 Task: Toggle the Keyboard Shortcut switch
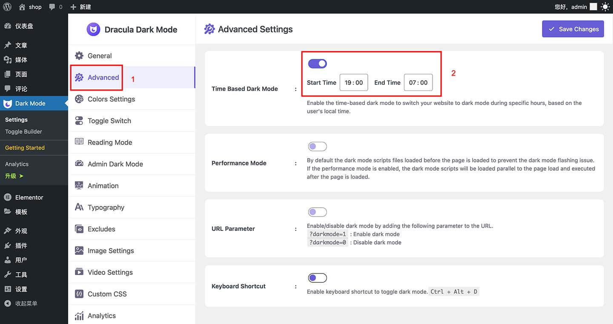click(318, 278)
